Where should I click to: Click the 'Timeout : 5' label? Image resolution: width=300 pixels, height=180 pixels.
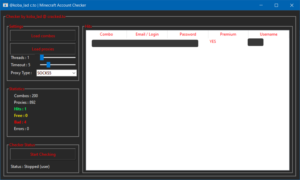21,65
